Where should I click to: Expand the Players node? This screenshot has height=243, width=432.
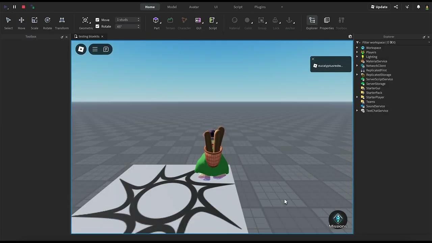coord(357,52)
